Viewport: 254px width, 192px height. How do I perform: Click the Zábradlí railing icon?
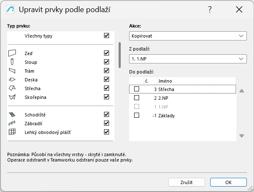click(x=12, y=123)
